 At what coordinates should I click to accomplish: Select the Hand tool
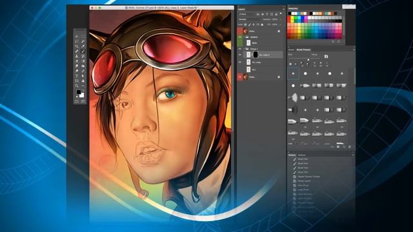point(83,81)
